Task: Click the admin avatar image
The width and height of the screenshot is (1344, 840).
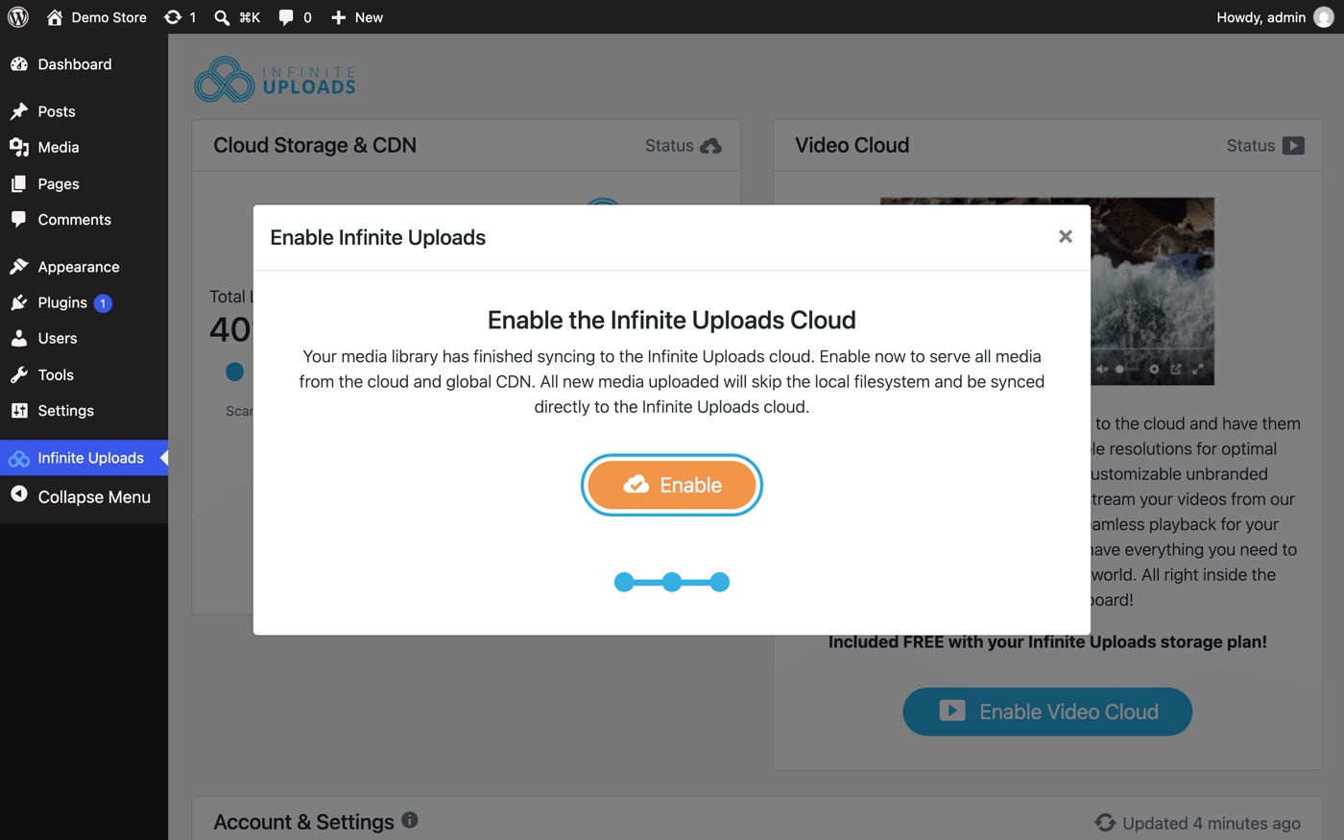Action: tap(1324, 17)
